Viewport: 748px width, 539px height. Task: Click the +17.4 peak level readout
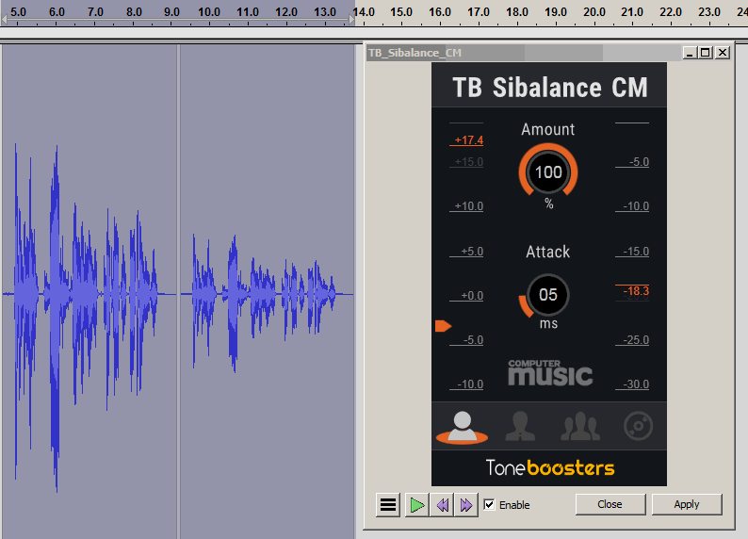click(x=468, y=140)
